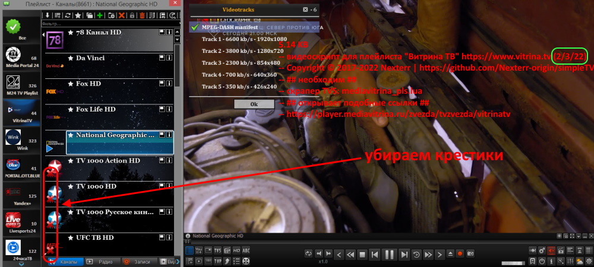
Task: Open info for National Geographic channel row
Action: 169,135
